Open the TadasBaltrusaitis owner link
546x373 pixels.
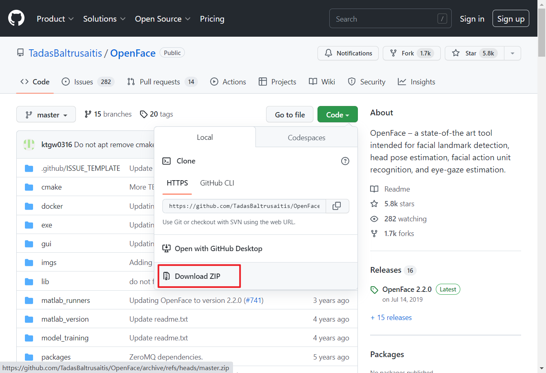point(65,53)
